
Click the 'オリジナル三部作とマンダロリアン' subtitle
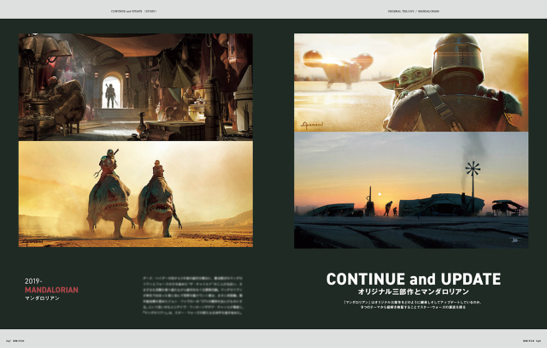click(x=414, y=292)
